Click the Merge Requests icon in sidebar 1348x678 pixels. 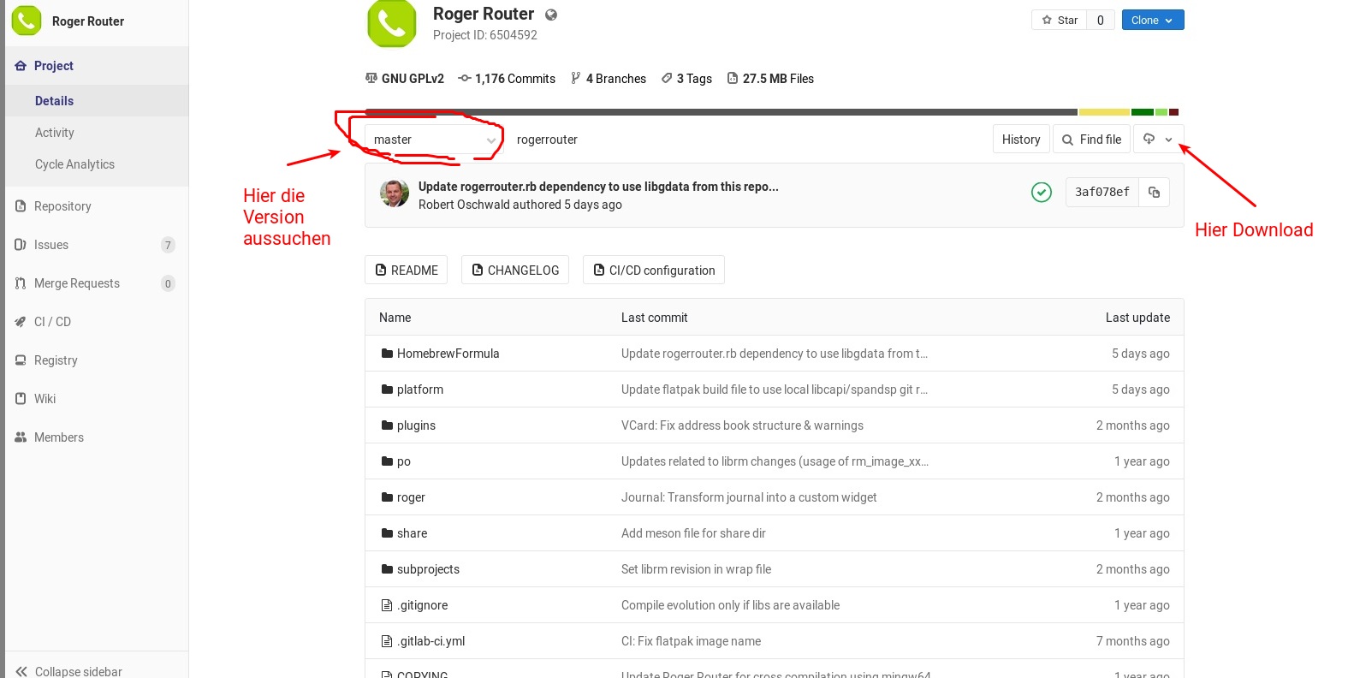21,283
